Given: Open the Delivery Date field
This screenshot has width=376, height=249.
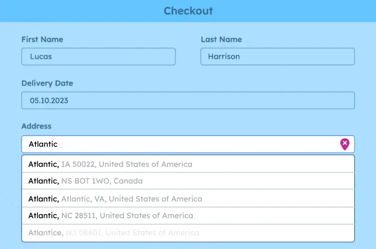Looking at the screenshot, I should coord(188,100).
